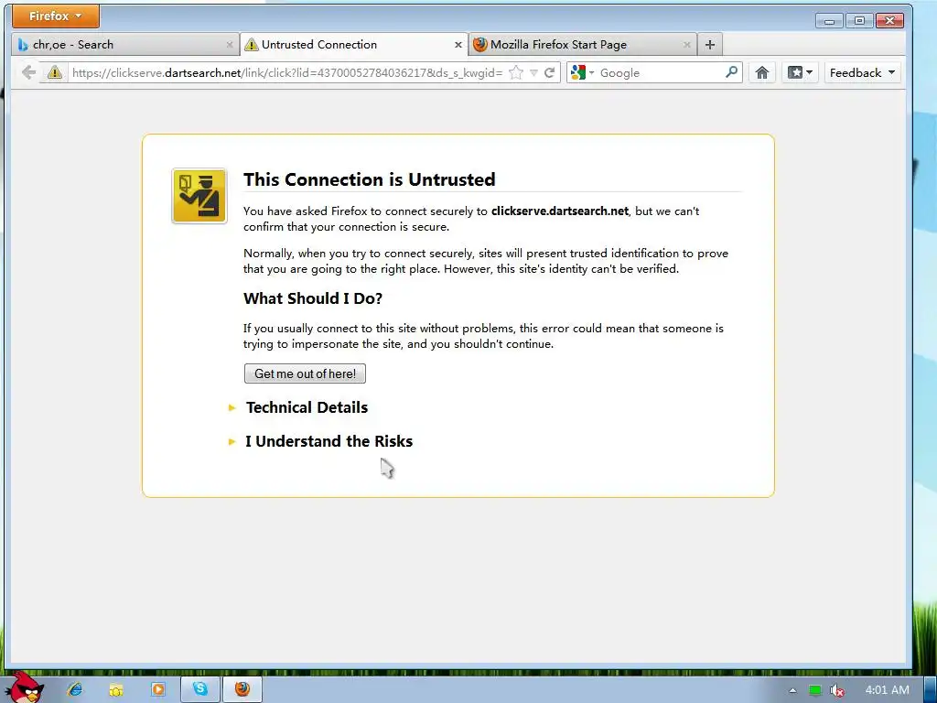Close the chr,oe - Search tab
Viewport: 937px width, 703px height.
pyautogui.click(x=230, y=45)
